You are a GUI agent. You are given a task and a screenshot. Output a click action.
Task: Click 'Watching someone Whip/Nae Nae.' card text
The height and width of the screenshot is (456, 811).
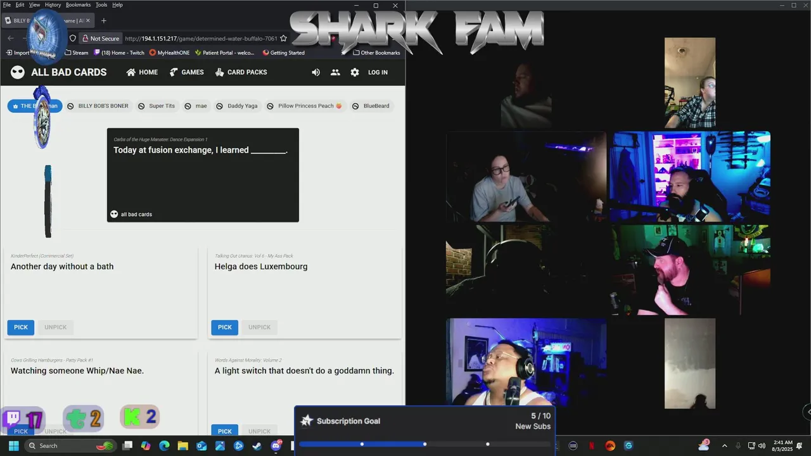click(x=77, y=370)
